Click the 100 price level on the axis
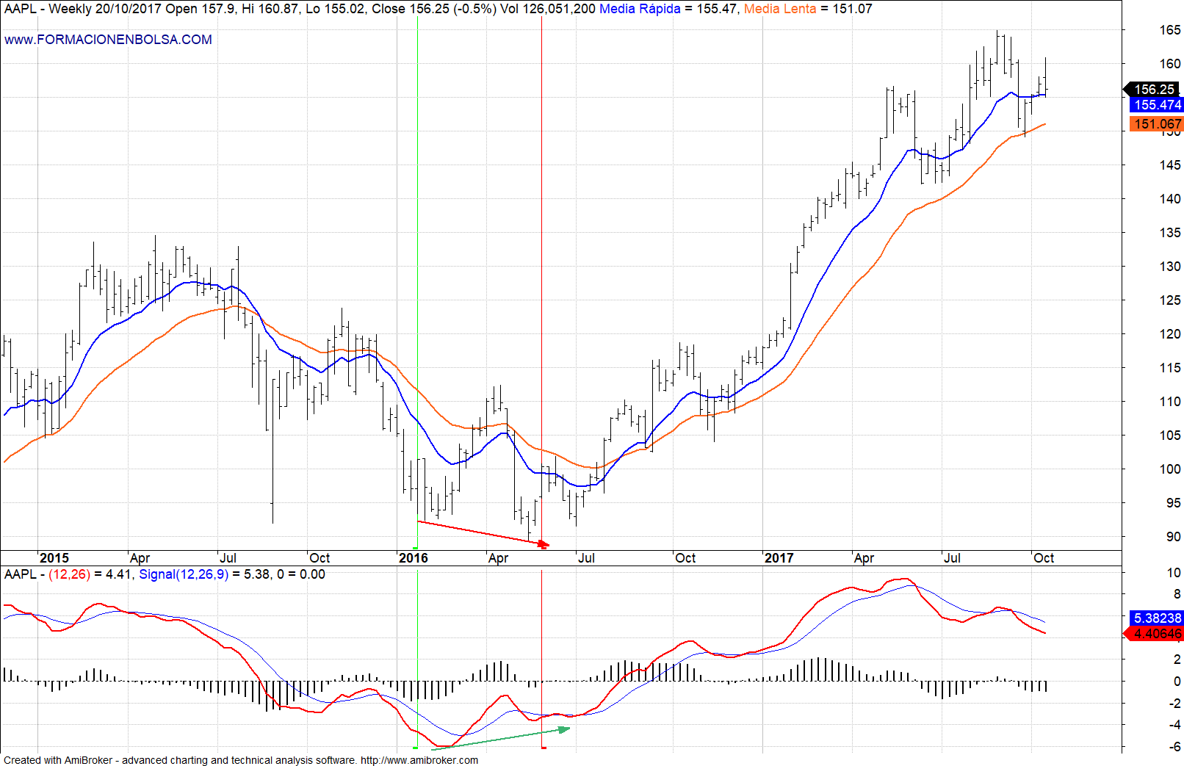Screen dimensions: 1184x766 [1170, 469]
